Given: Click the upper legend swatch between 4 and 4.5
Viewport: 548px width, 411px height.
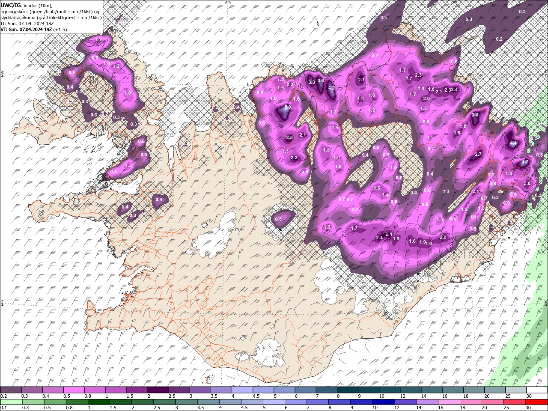Looking at the screenshot, I should pyautogui.click(x=242, y=390).
